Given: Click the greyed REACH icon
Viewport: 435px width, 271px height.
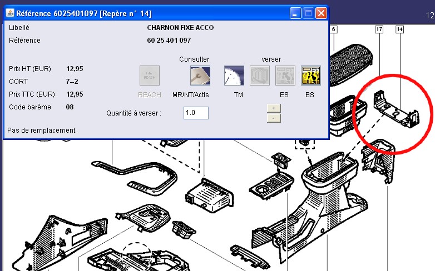Looking at the screenshot, I should click(149, 76).
